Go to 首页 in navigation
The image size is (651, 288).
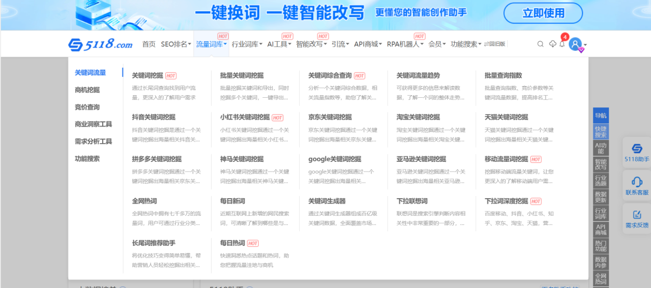149,44
